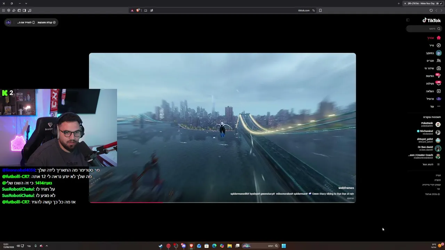Reload the tiktok.com page
Image resolution: width=445 pixels, height=250 pixels.
click(x=431, y=10)
